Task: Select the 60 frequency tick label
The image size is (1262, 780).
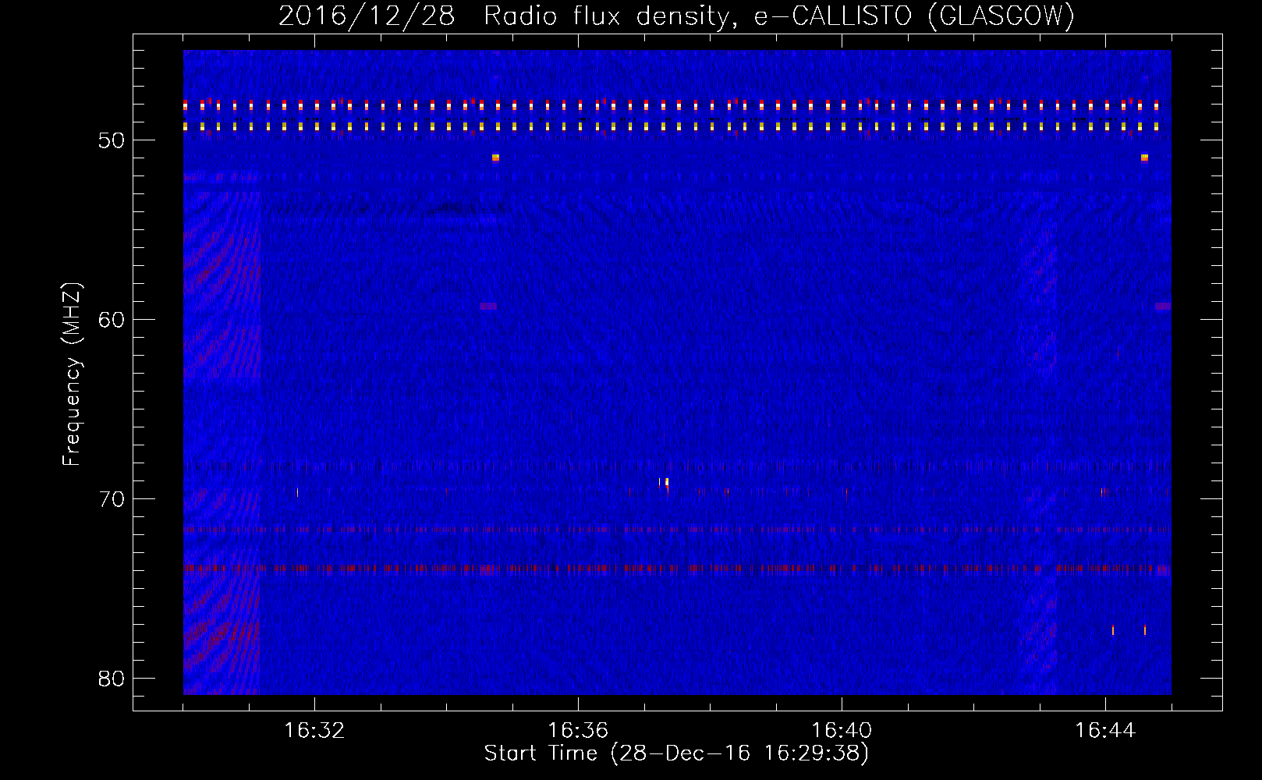Action: (x=112, y=320)
